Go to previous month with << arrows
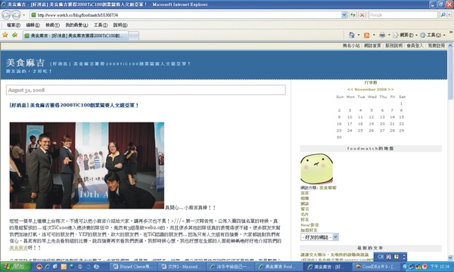This screenshot has width=454, height=272. click(x=350, y=90)
